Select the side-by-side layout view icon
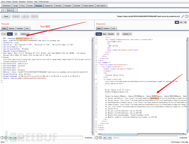The image size is (189, 144). point(177,22)
